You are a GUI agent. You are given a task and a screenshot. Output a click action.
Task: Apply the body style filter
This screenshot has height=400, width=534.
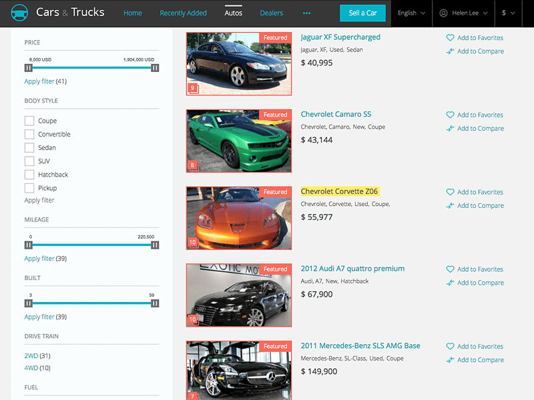click(x=39, y=201)
